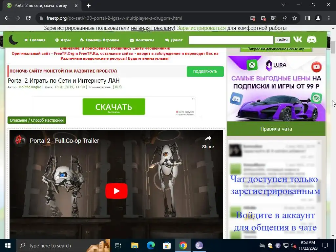The image size is (336, 252).
Task: Click the page vertical scrollbar thumb
Action: coord(333,47)
